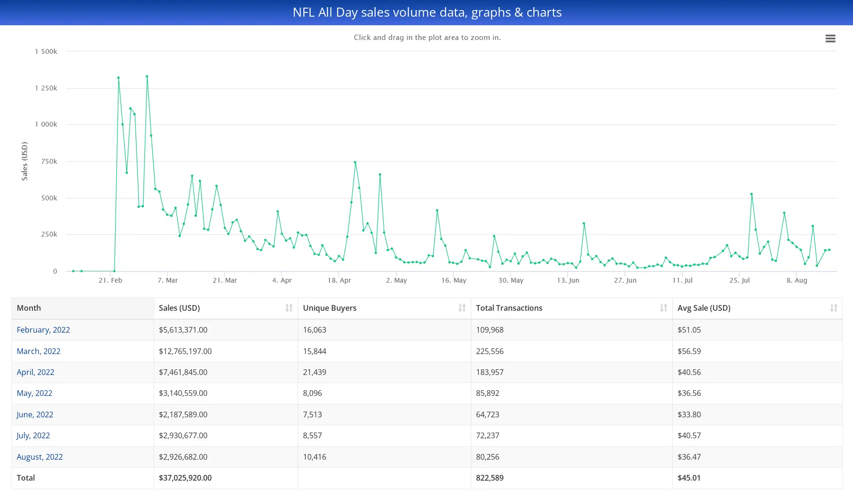This screenshot has height=493, width=853.
Task: Open the August, 2022 month link
Action: [x=39, y=457]
